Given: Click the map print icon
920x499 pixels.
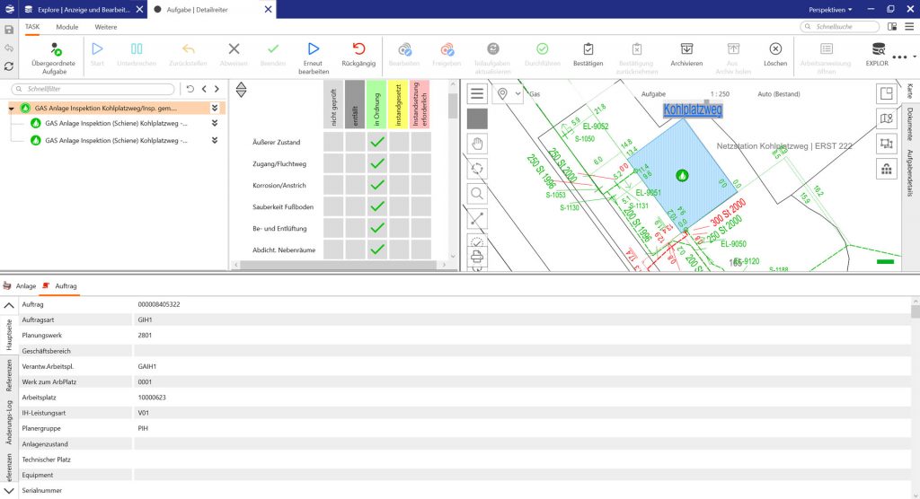Looking at the screenshot, I should tap(477, 258).
